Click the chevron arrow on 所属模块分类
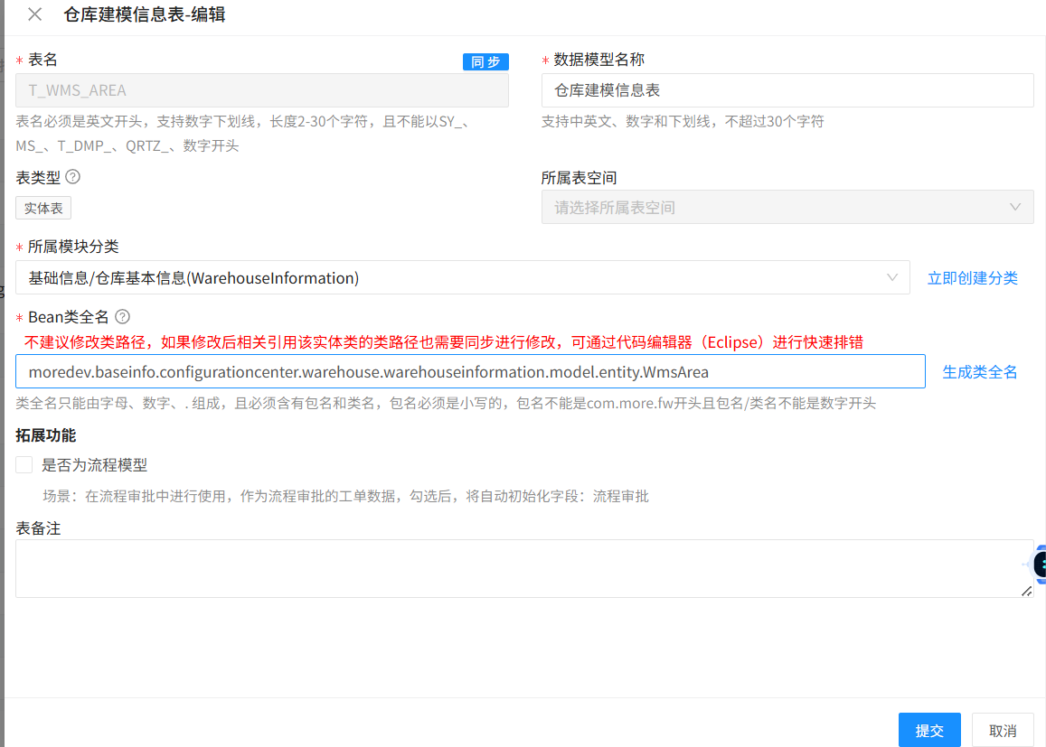The height and width of the screenshot is (747, 1046). pyautogui.click(x=893, y=277)
